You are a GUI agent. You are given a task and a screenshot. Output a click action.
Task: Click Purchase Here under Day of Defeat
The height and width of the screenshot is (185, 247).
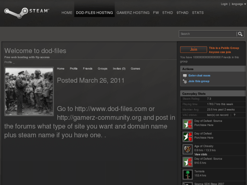click(204, 137)
